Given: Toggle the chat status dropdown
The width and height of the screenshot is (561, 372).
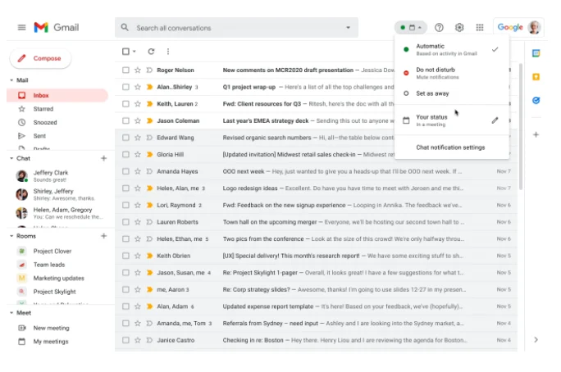Looking at the screenshot, I should tap(411, 28).
